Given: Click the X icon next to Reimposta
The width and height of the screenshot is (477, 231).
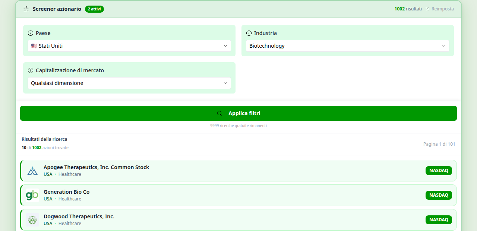Looking at the screenshot, I should click(x=427, y=9).
